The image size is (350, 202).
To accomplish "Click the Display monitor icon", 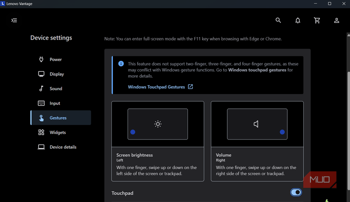I will [x=41, y=74].
